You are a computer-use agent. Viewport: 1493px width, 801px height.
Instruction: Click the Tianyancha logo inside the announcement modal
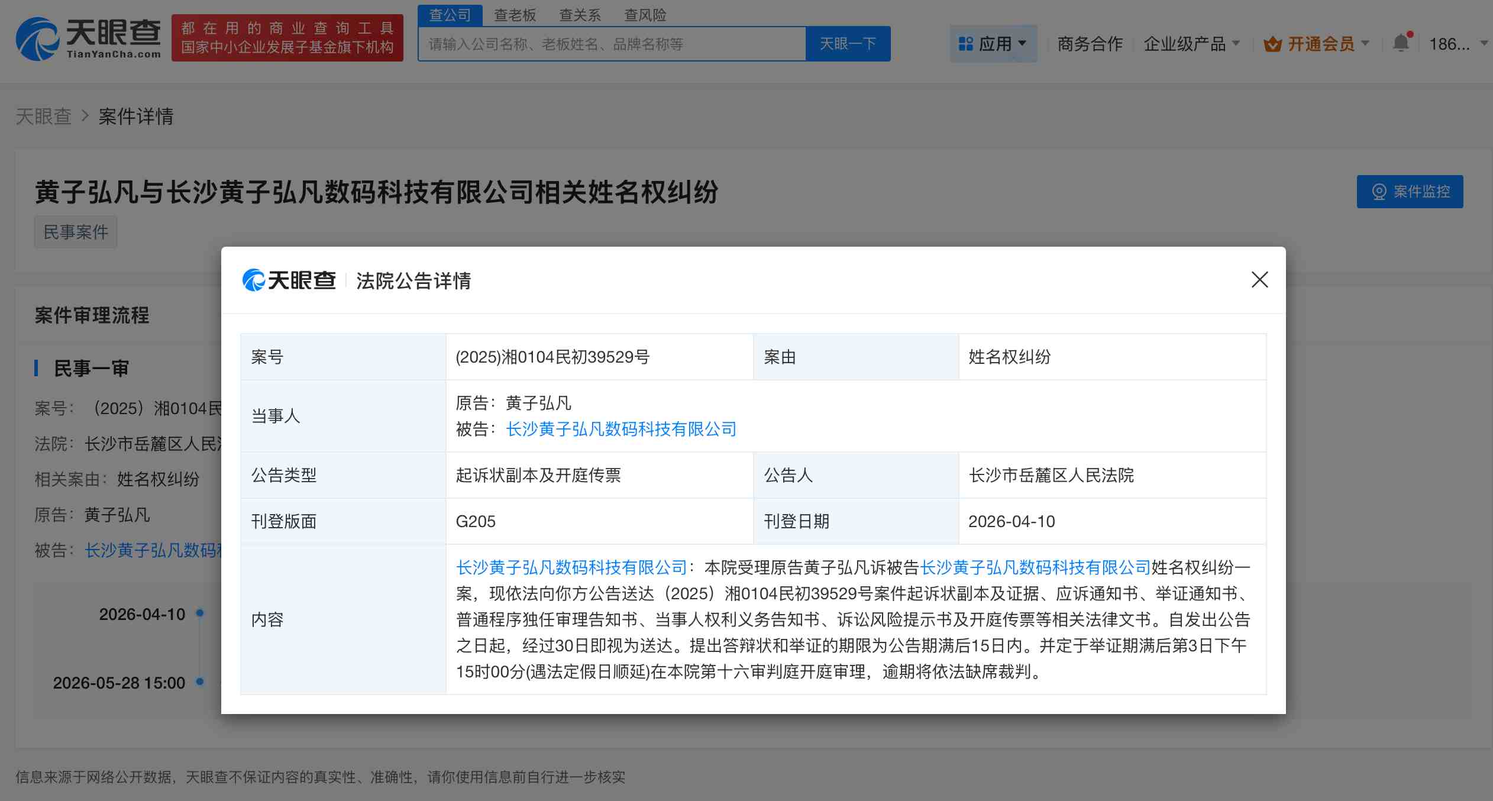pyautogui.click(x=289, y=281)
